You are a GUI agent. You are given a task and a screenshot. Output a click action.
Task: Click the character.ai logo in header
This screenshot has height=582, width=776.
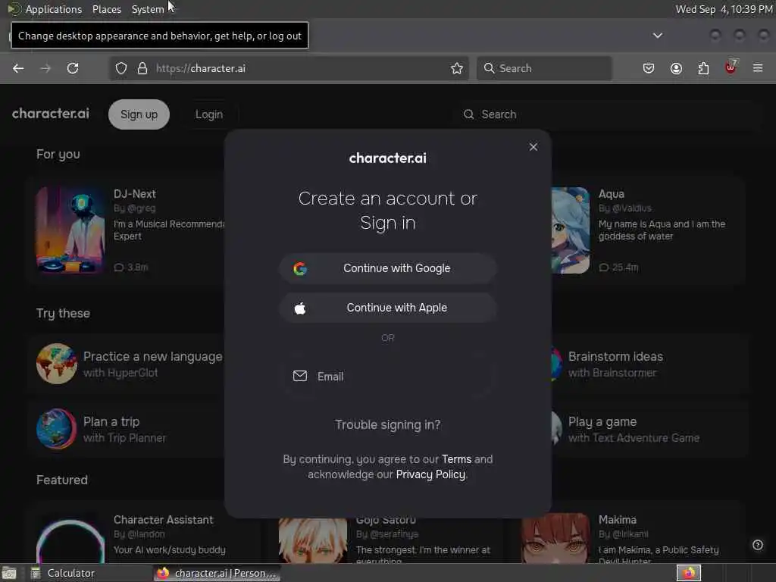tap(51, 114)
